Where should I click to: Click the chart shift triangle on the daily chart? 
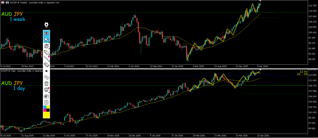pos(260,70)
